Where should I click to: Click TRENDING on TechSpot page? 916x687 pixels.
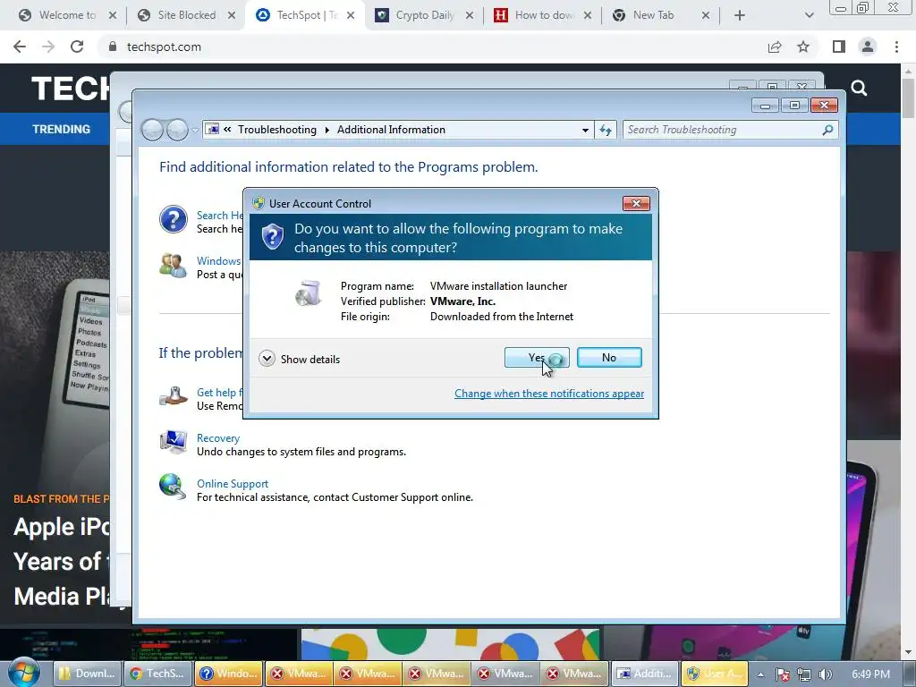tap(62, 129)
